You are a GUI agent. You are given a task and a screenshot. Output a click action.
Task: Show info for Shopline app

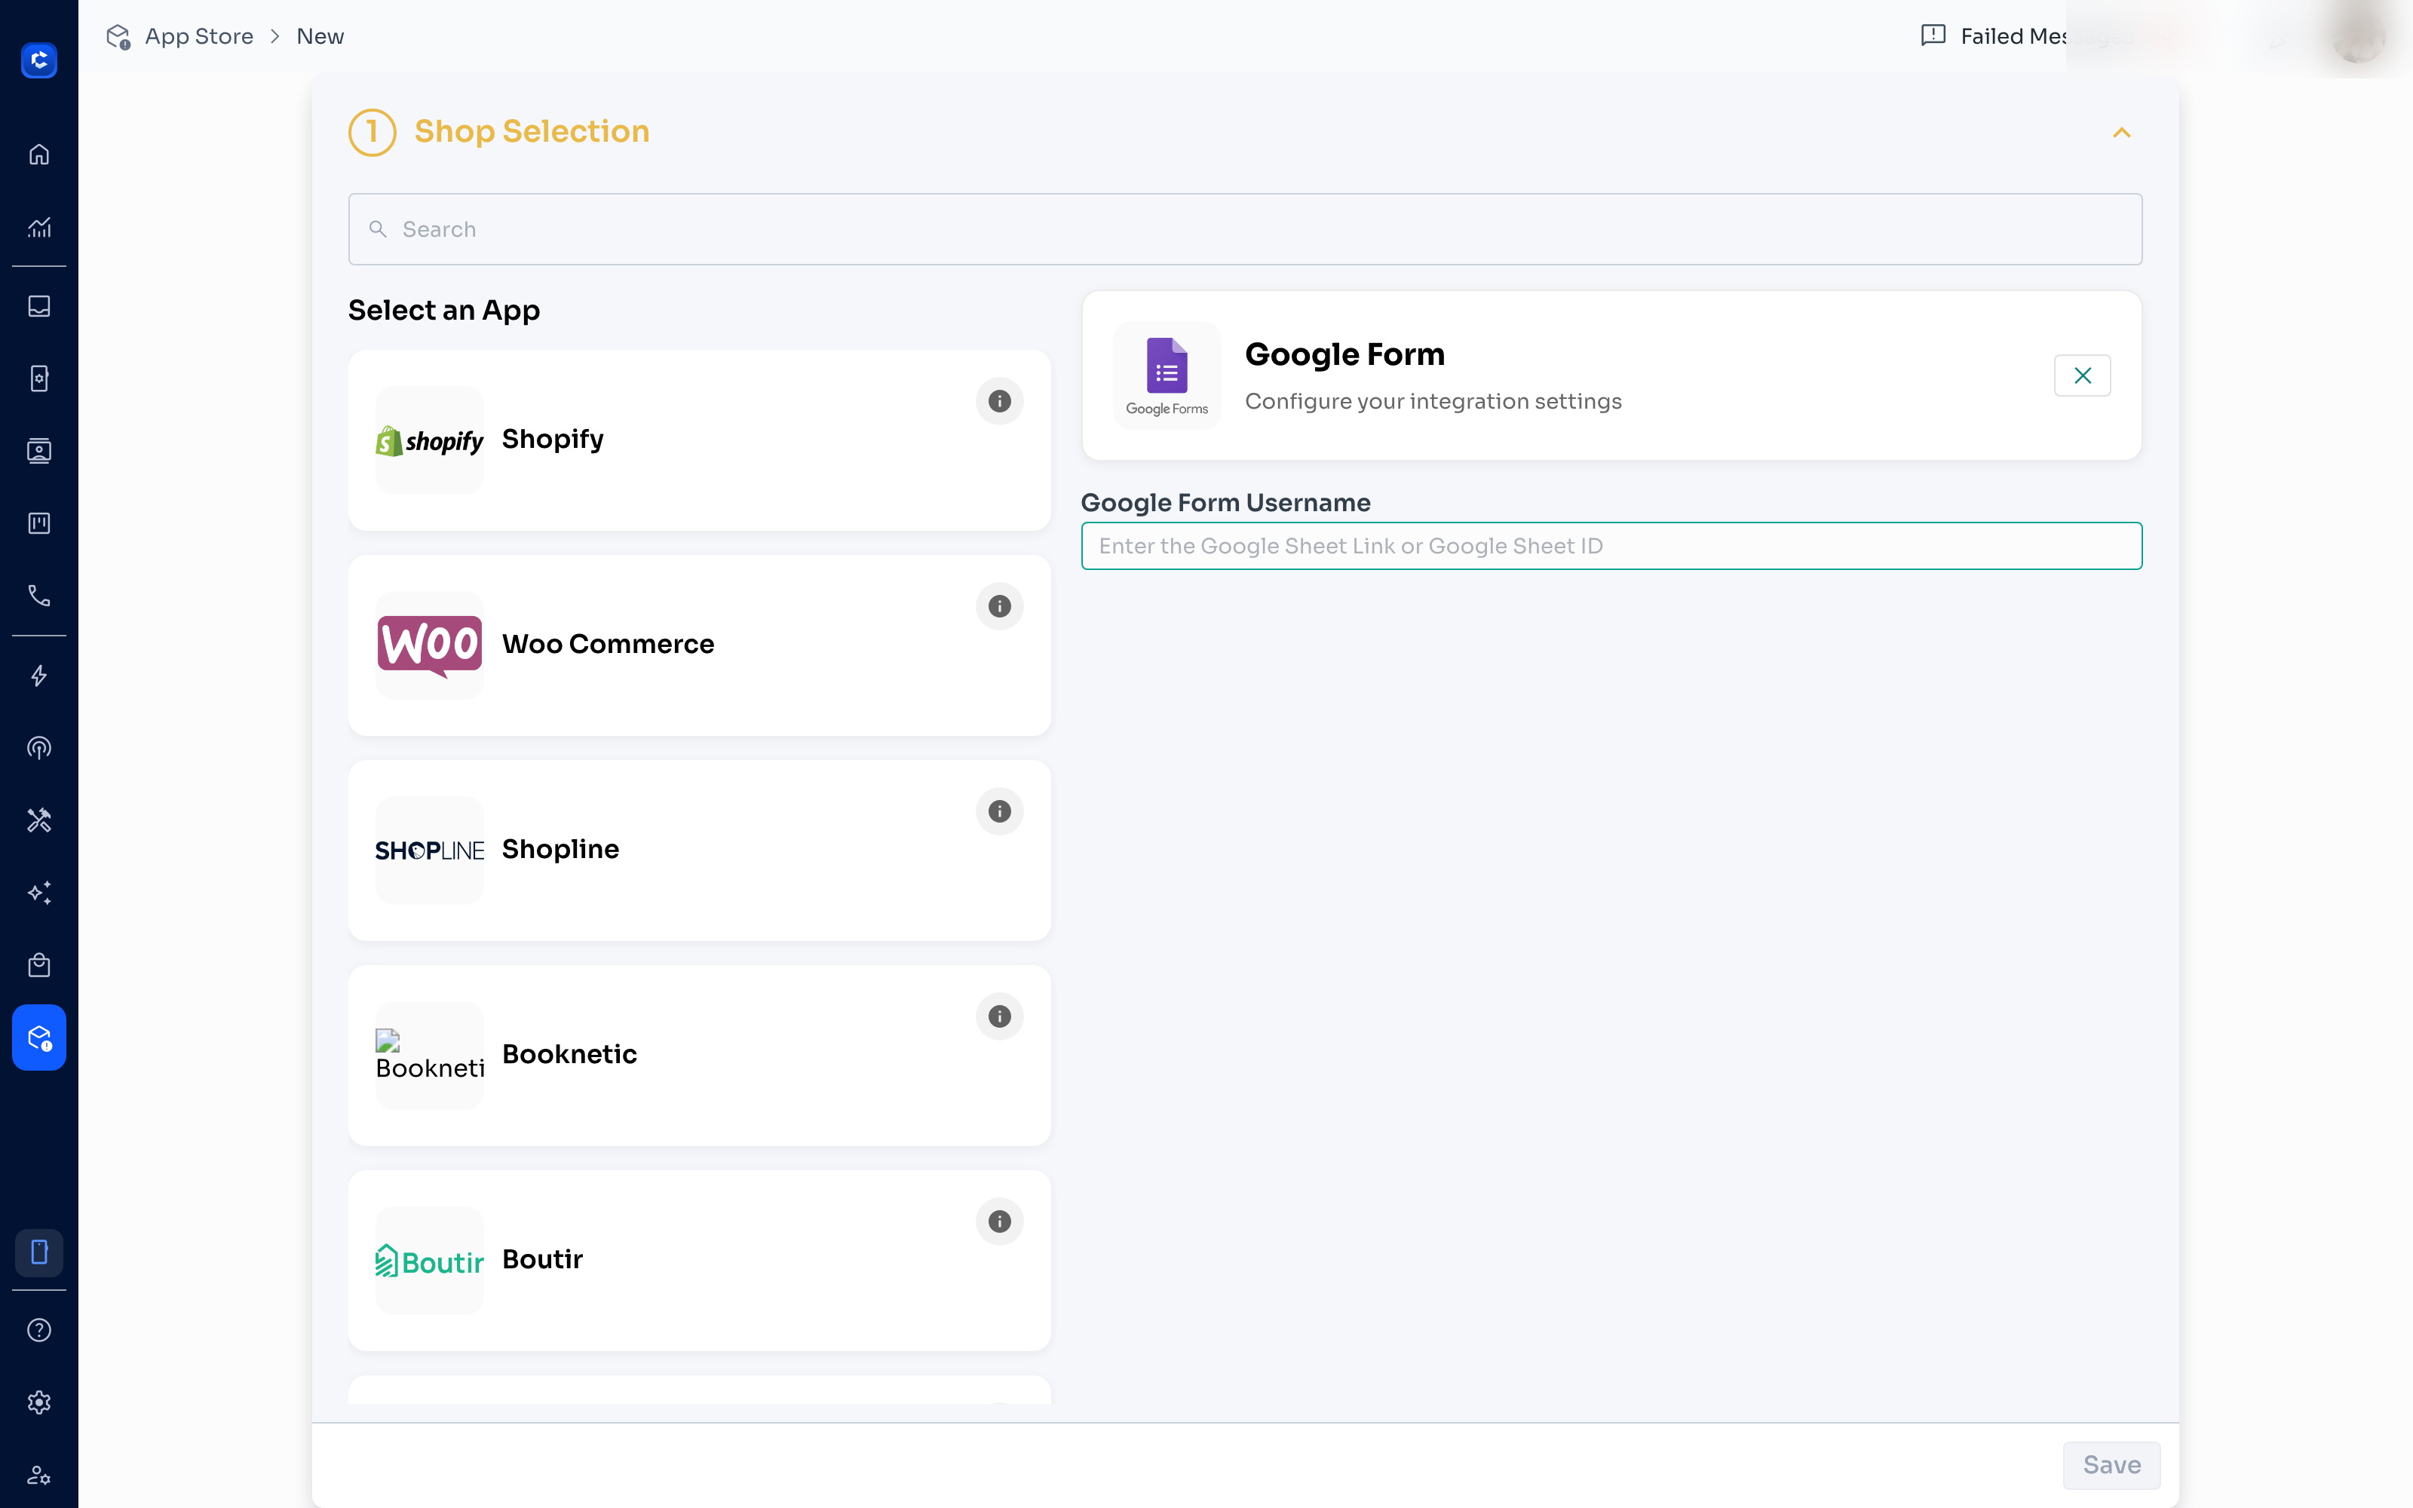point(999,811)
